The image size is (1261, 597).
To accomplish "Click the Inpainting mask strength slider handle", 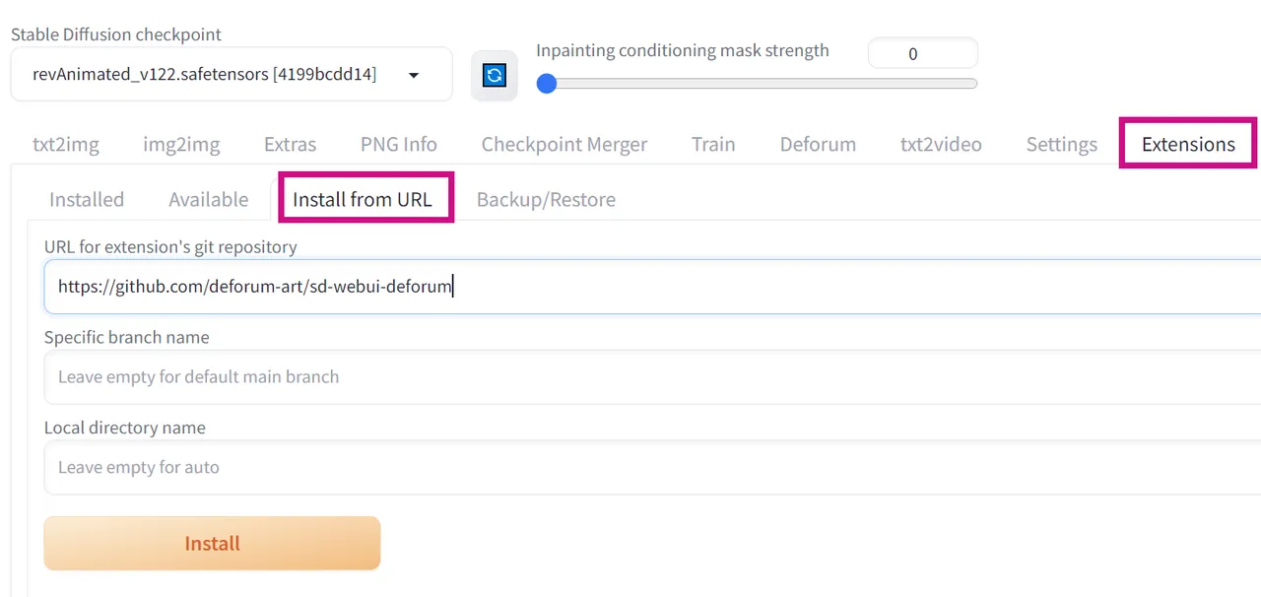I will (x=547, y=84).
